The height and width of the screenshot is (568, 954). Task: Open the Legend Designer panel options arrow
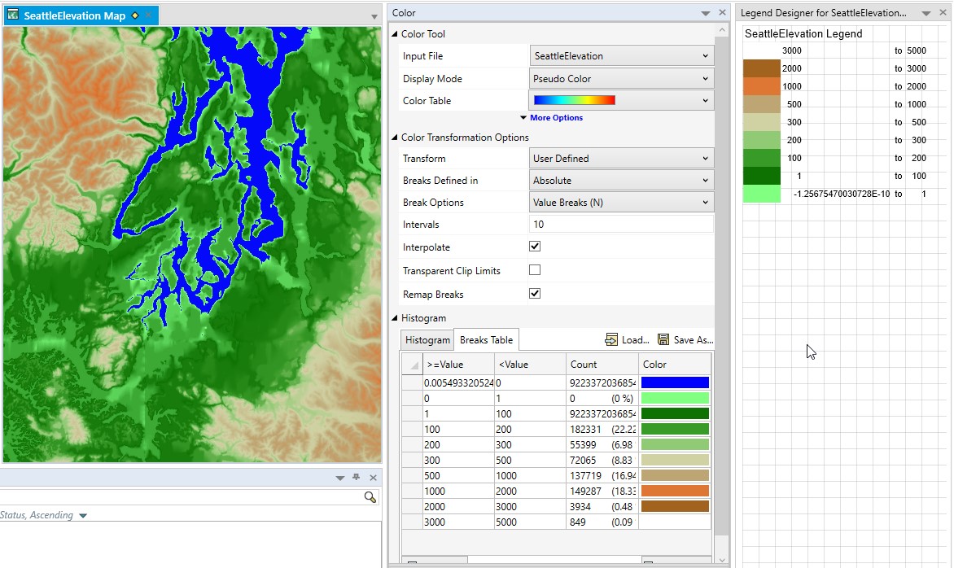point(927,12)
